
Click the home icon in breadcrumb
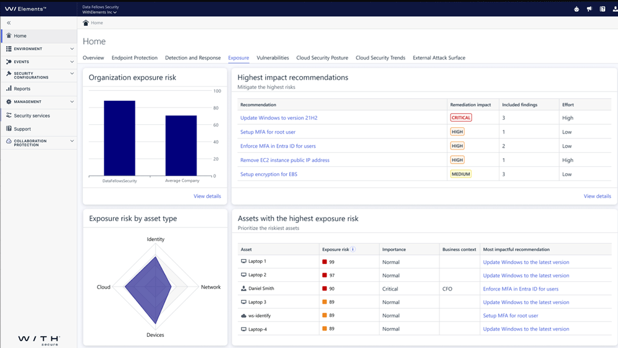pos(86,23)
